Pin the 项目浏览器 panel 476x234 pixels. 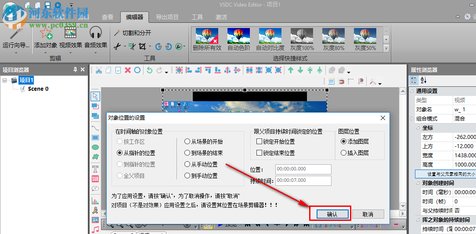75,70
